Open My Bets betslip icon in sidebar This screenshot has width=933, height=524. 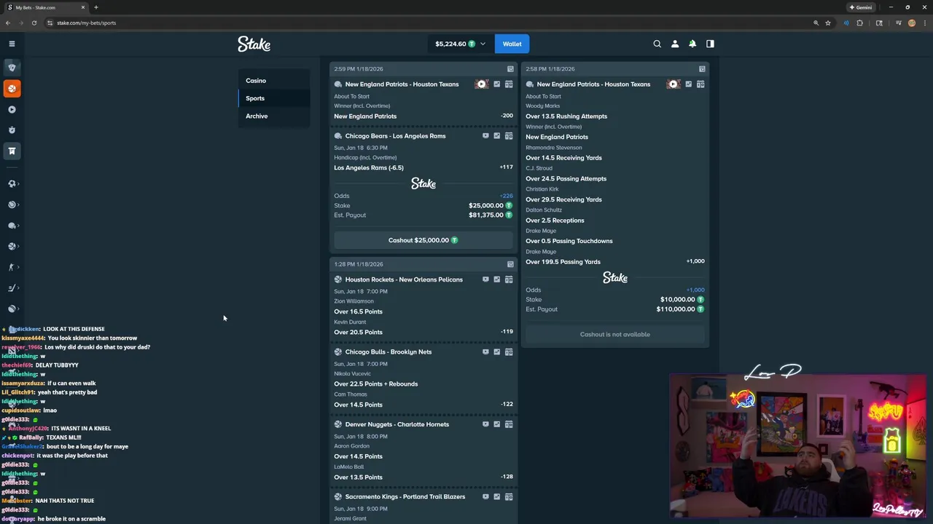pyautogui.click(x=12, y=151)
